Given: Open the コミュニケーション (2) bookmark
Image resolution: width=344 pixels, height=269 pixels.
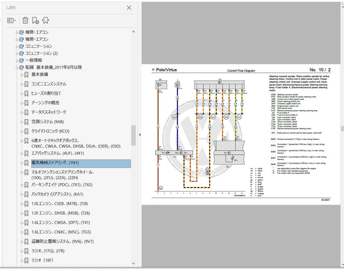Looking at the screenshot, I should pyautogui.click(x=42, y=53).
